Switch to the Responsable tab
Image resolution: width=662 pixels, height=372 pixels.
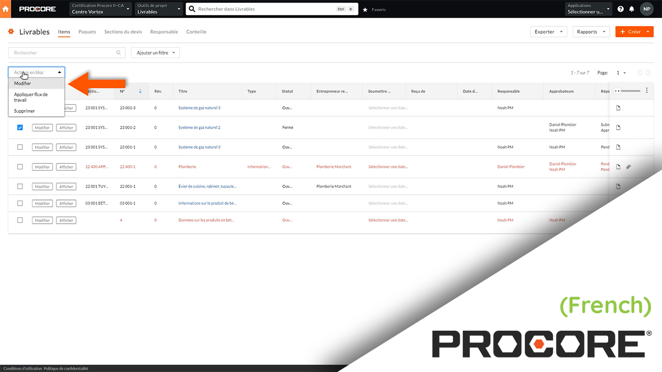pos(164,32)
